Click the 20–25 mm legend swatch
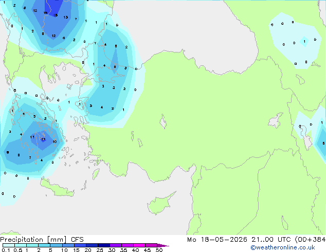326x252 pixels. [92, 245]
